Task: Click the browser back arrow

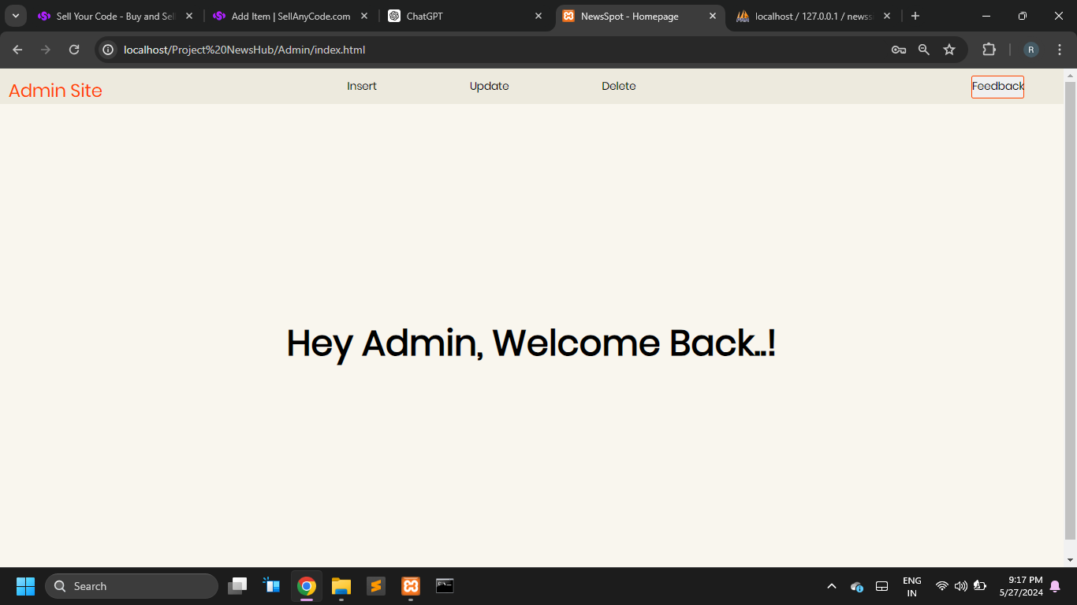Action: click(x=17, y=50)
